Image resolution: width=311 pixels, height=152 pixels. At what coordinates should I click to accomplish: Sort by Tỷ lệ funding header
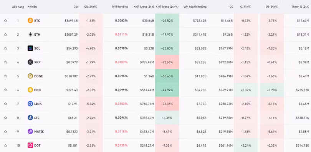tap(120, 7)
